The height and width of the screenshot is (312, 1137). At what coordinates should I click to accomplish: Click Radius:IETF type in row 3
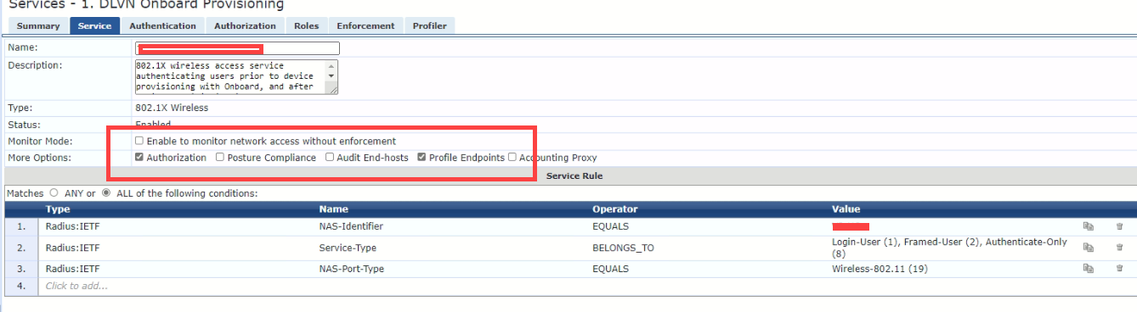tap(73, 269)
